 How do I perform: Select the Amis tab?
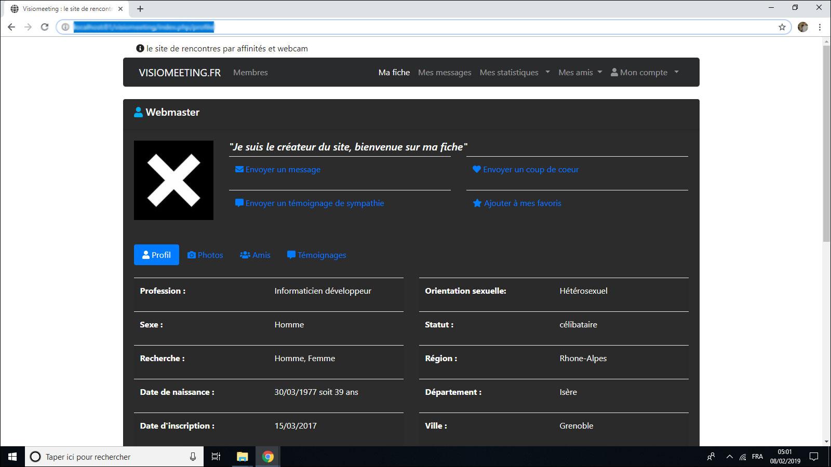coord(255,255)
